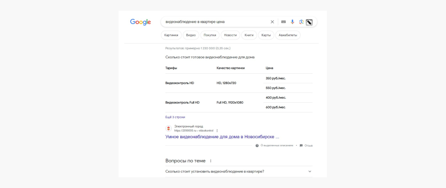Open three-dot menu next to 2090000.ru URL
Viewport: 446px width, 188px height.
pos(217,131)
